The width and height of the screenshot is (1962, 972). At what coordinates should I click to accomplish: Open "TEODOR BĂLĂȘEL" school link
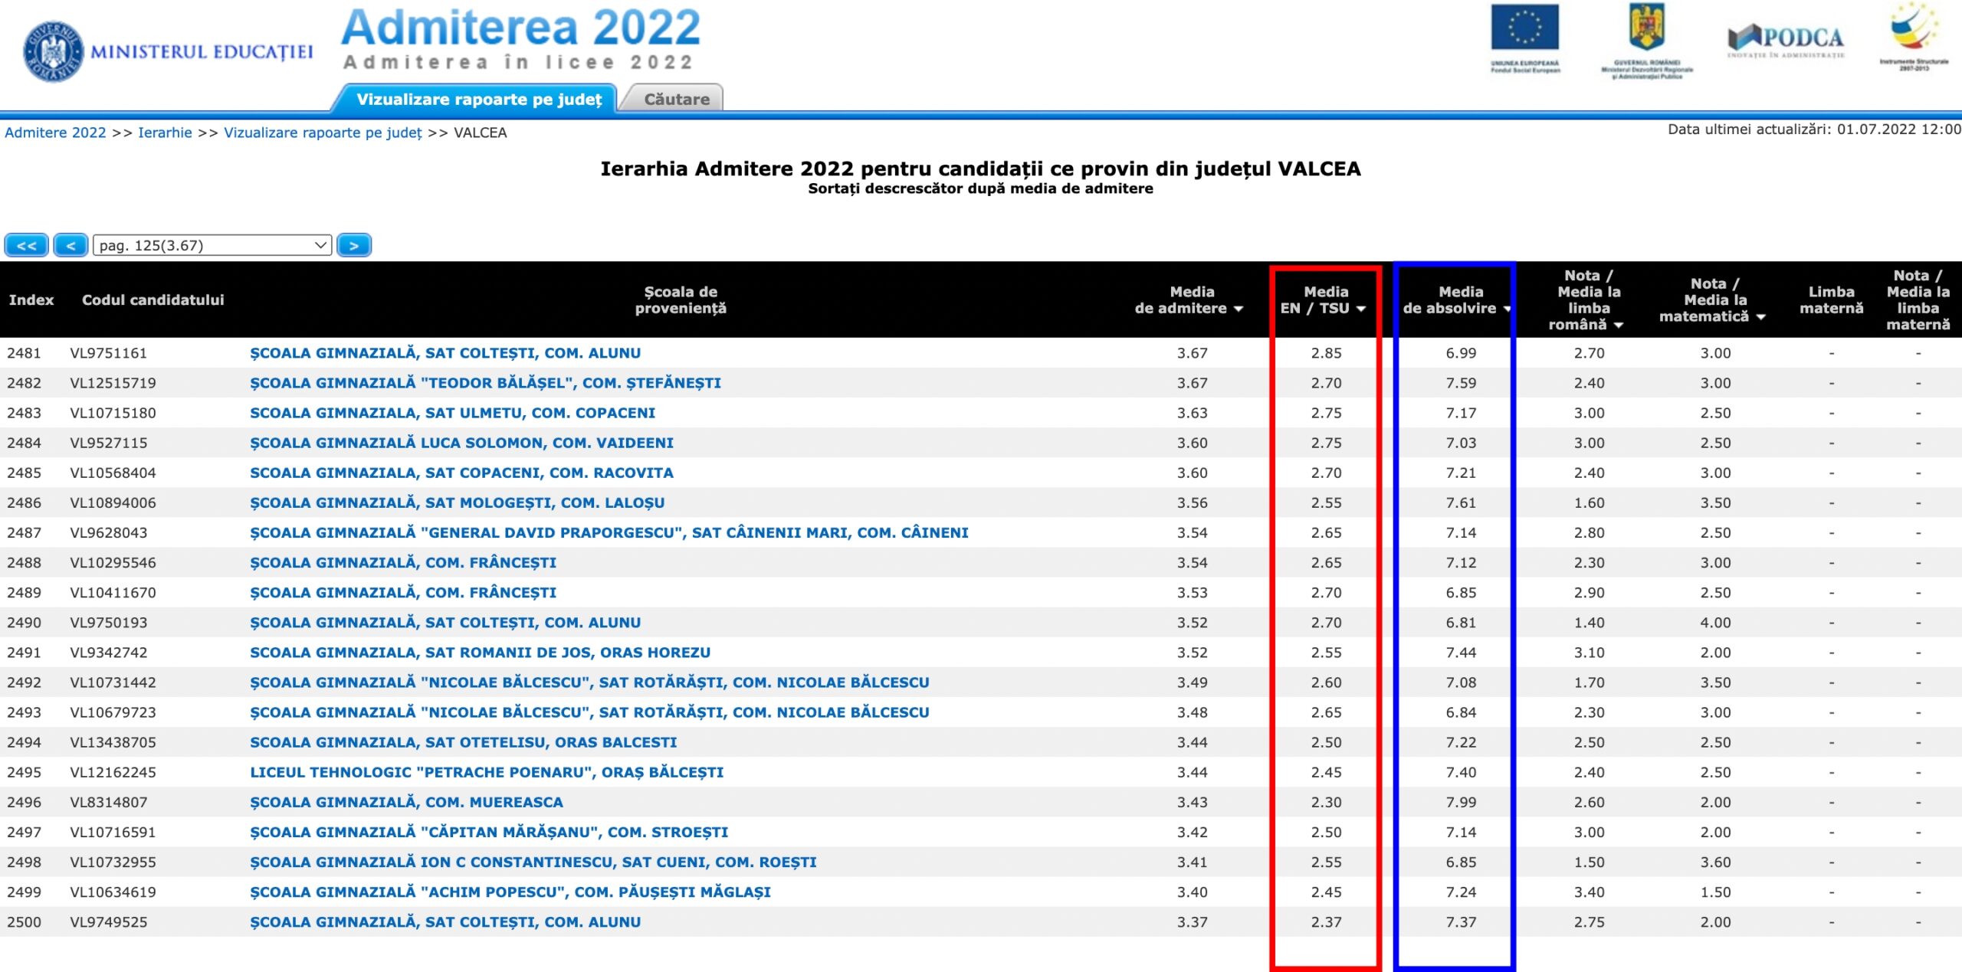485,383
